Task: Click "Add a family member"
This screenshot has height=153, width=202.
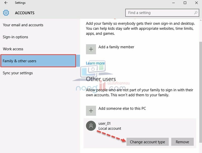Action: (x=116, y=47)
